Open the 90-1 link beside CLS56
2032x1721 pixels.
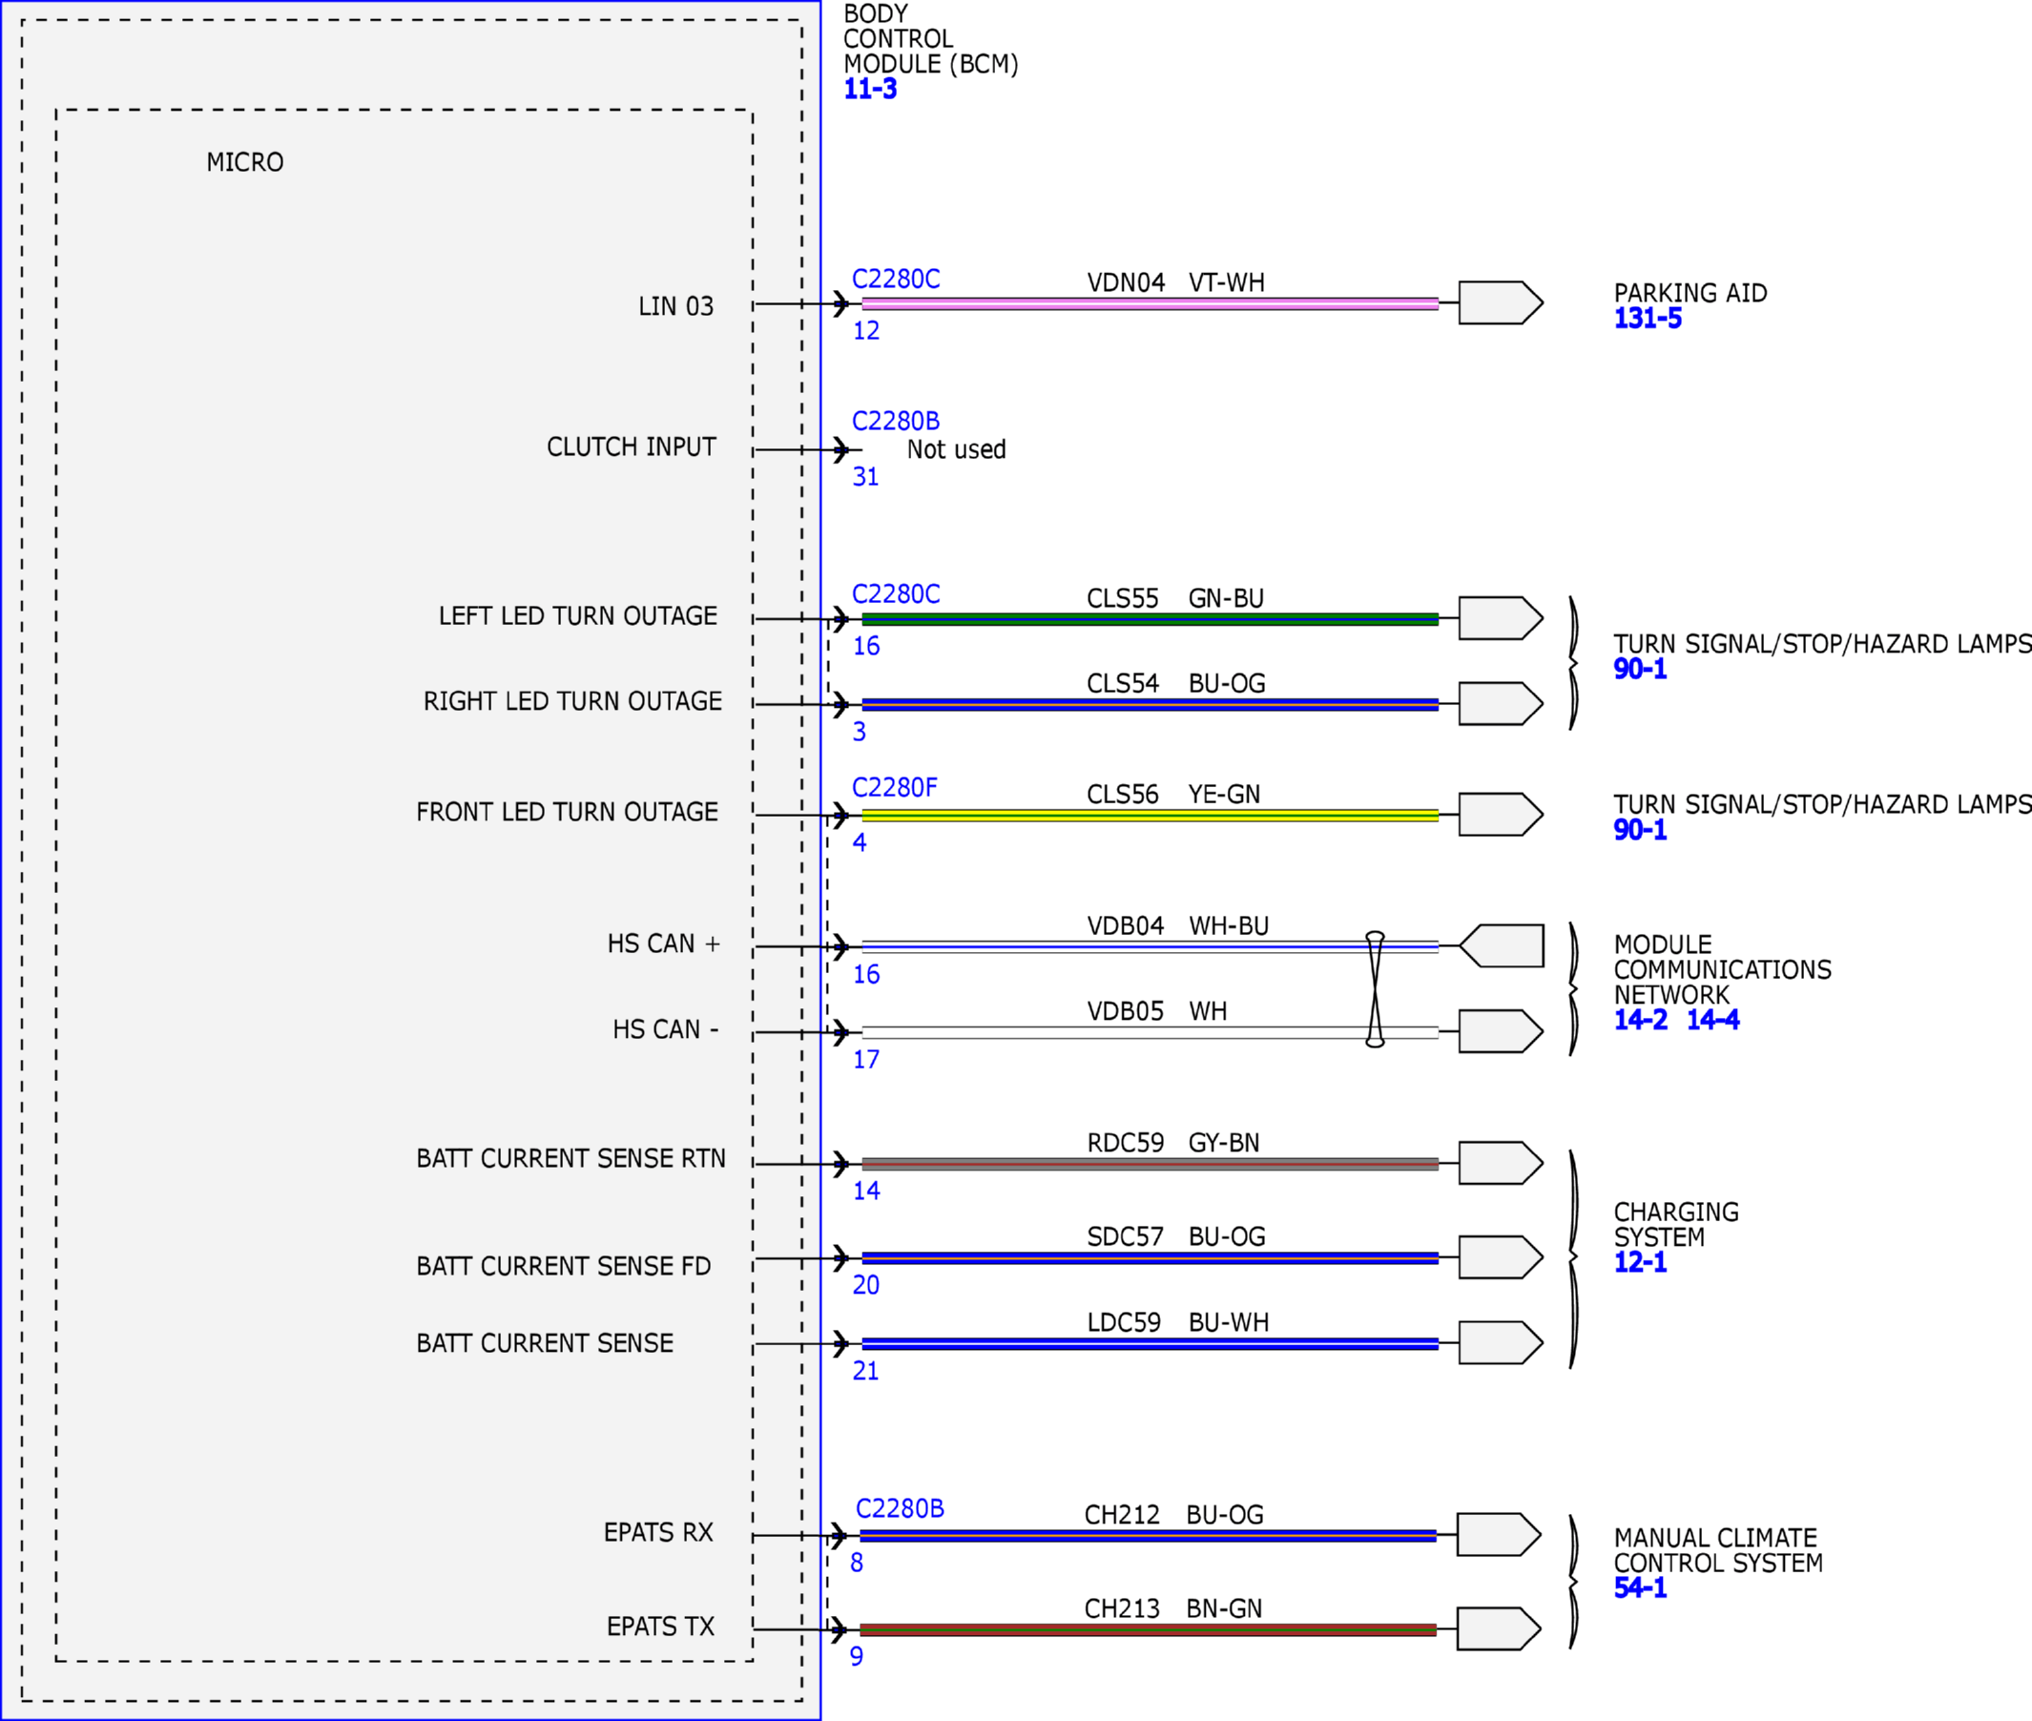point(1640,830)
